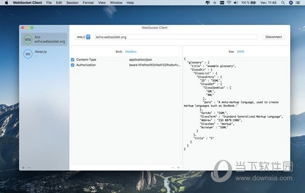This screenshot has width=305, height=193.
Task: Open the Apple menu
Action: tap(7, 3)
